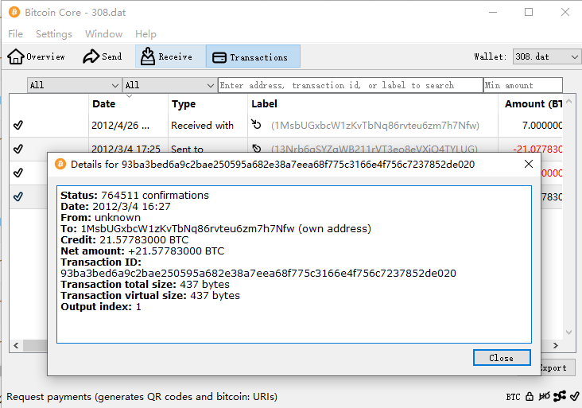Open the Overview home page
Image resolution: width=582 pixels, height=408 pixels.
[x=37, y=57]
